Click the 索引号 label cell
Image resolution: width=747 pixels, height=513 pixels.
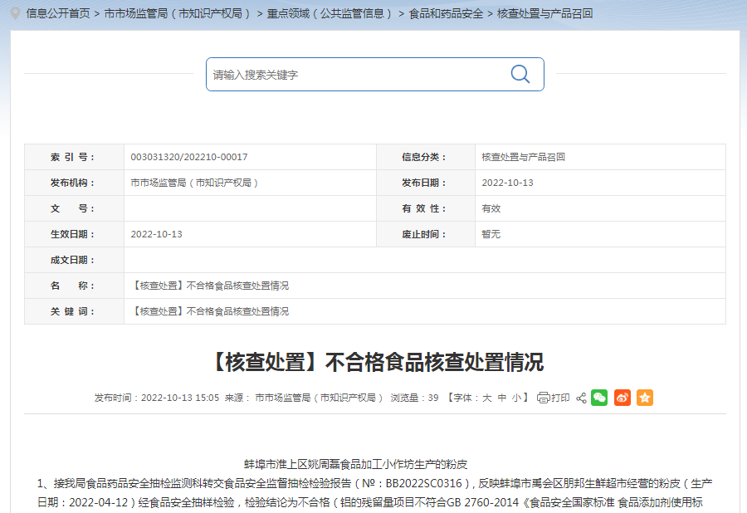74,157
